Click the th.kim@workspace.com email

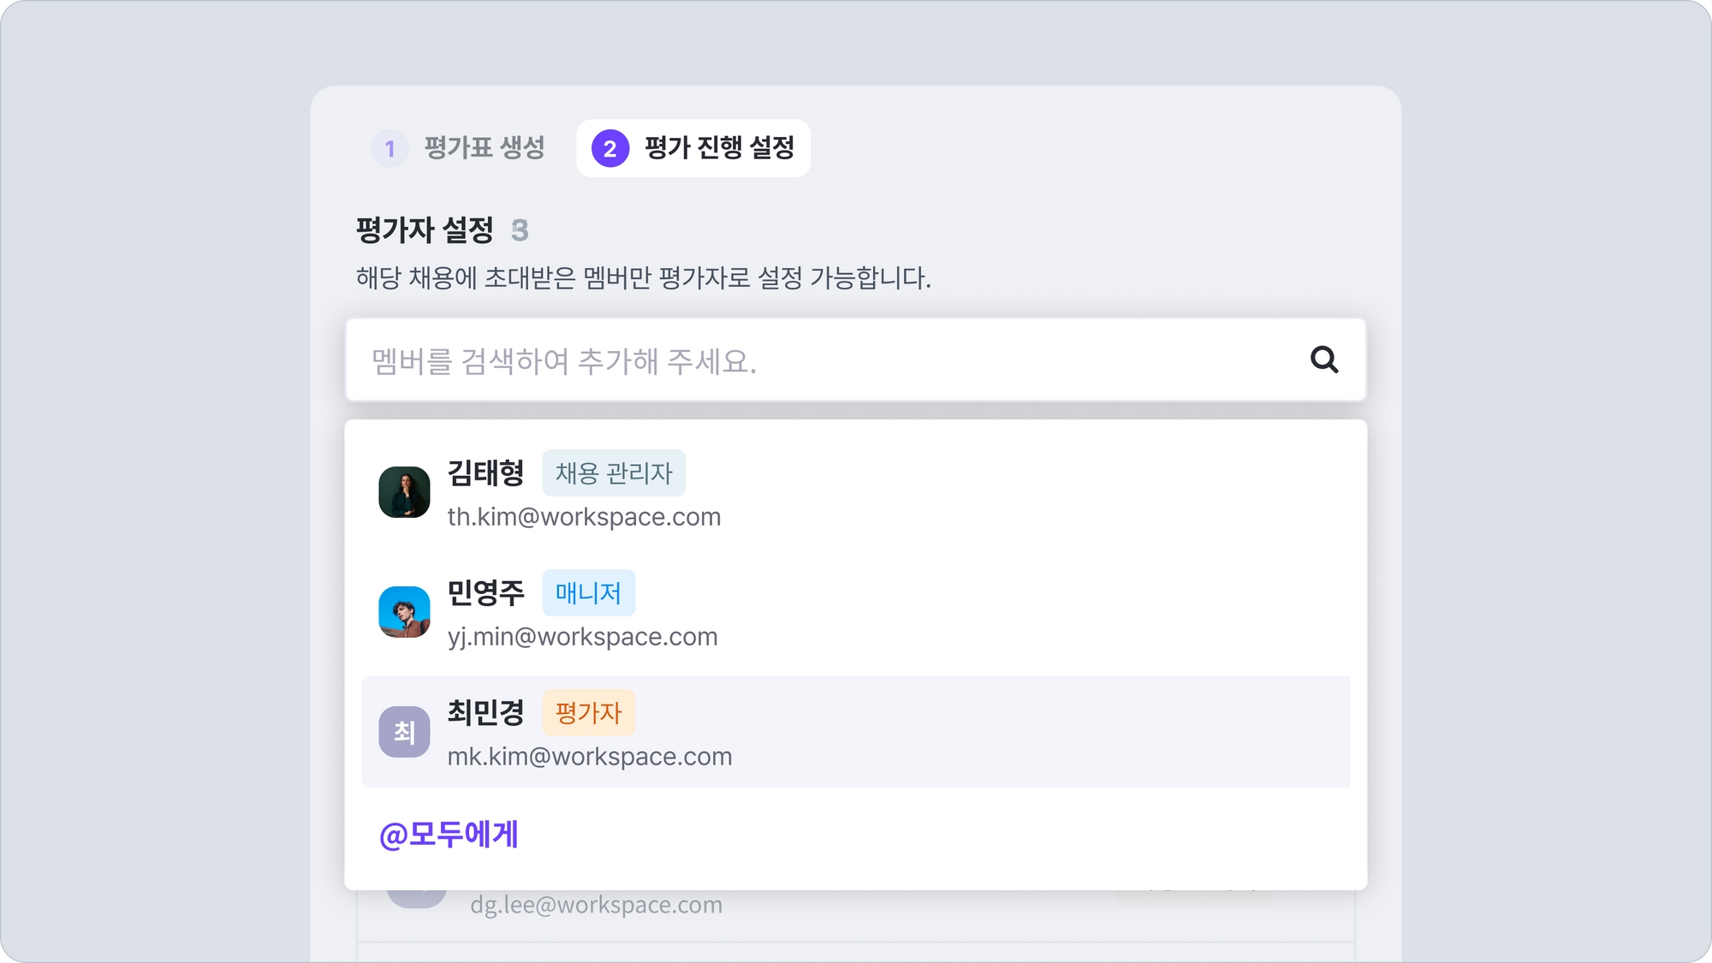tap(584, 517)
